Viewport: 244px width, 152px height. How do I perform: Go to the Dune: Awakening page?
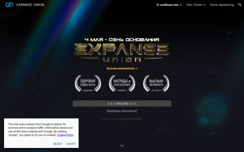coord(222,5)
